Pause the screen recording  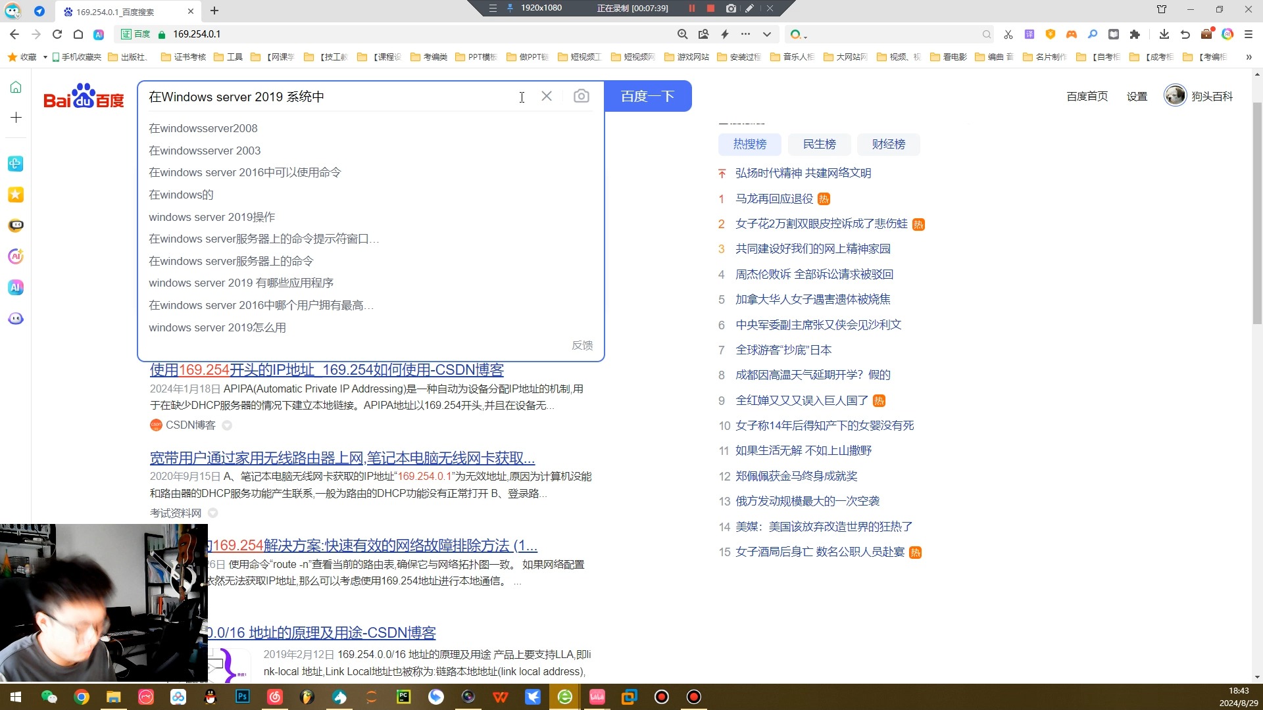pyautogui.click(x=691, y=9)
